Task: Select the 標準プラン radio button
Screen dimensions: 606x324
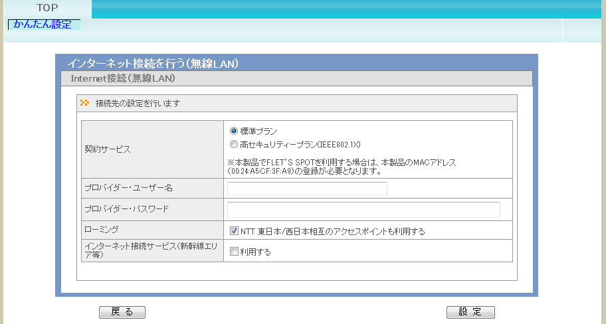Action: tap(233, 131)
